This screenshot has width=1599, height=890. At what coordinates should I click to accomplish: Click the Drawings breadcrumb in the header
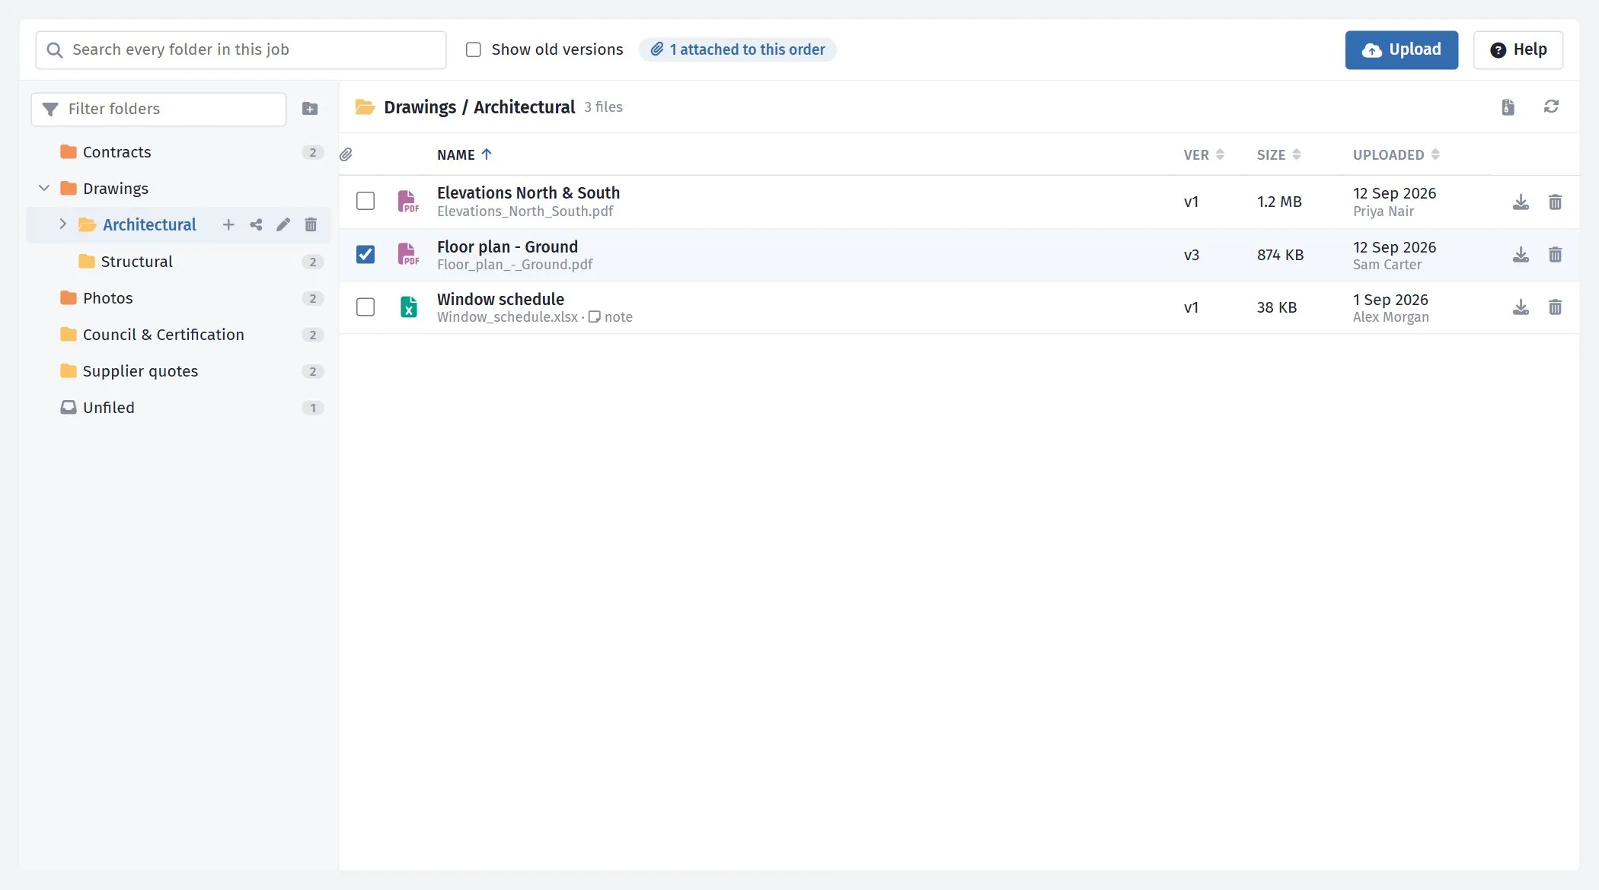pos(420,107)
